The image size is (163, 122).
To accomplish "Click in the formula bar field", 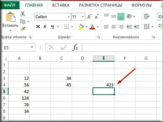I will [123, 48].
